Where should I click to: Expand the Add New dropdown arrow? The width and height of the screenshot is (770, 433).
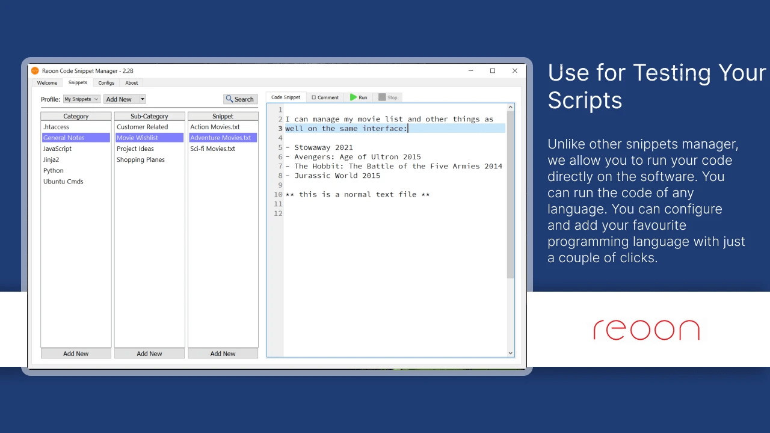143,99
